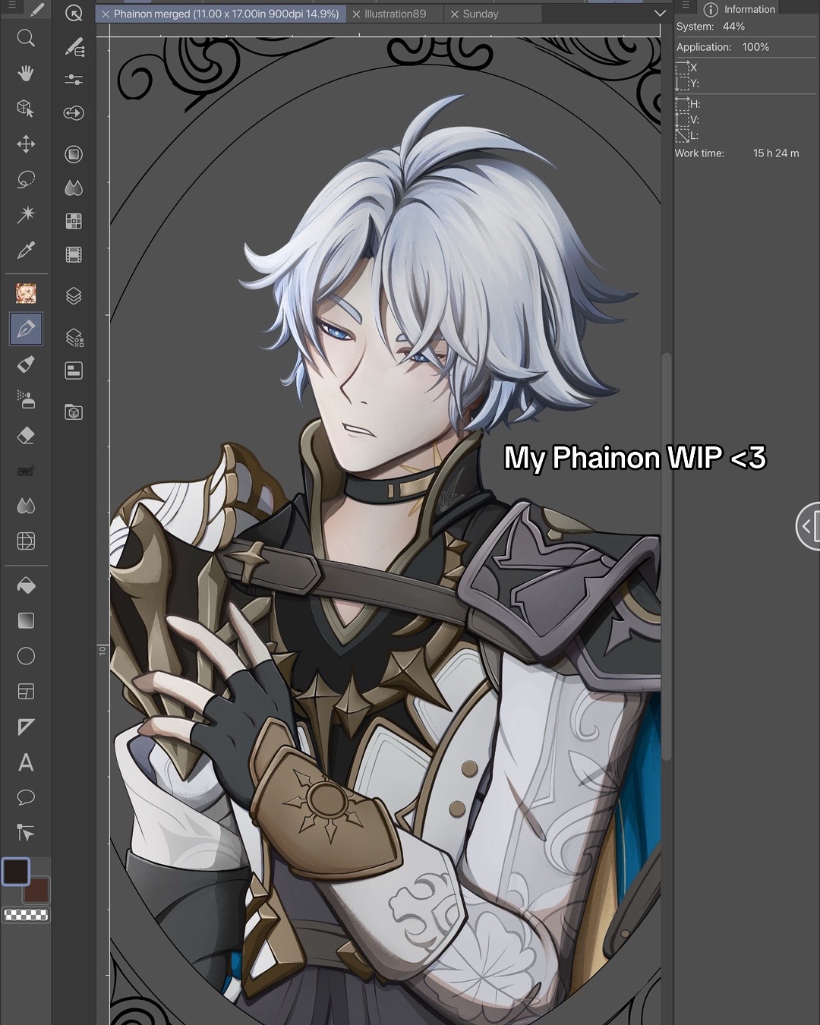Open the Sub Tool palette
Screen dimensions: 820x1025
[74, 48]
